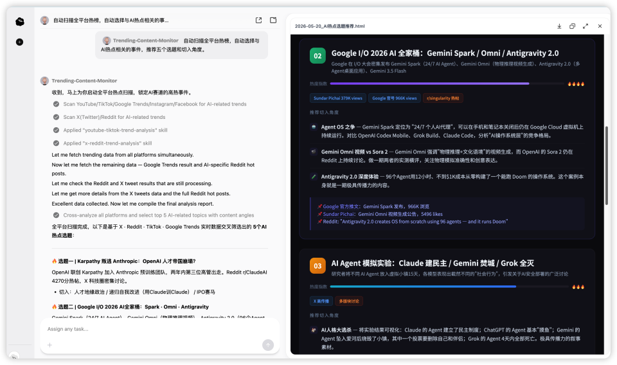This screenshot has height=365, width=617.
Task: Click the X 高传播 tag
Action: coord(321,301)
